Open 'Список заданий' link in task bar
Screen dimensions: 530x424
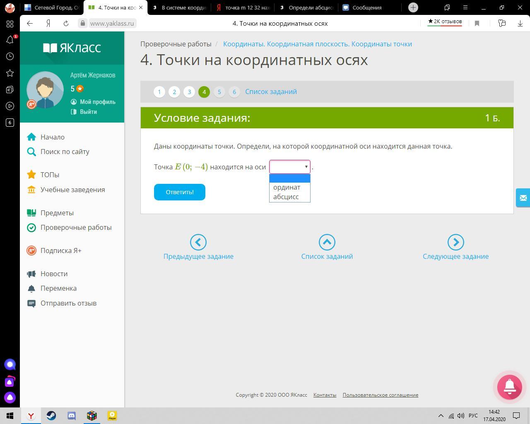tap(271, 92)
